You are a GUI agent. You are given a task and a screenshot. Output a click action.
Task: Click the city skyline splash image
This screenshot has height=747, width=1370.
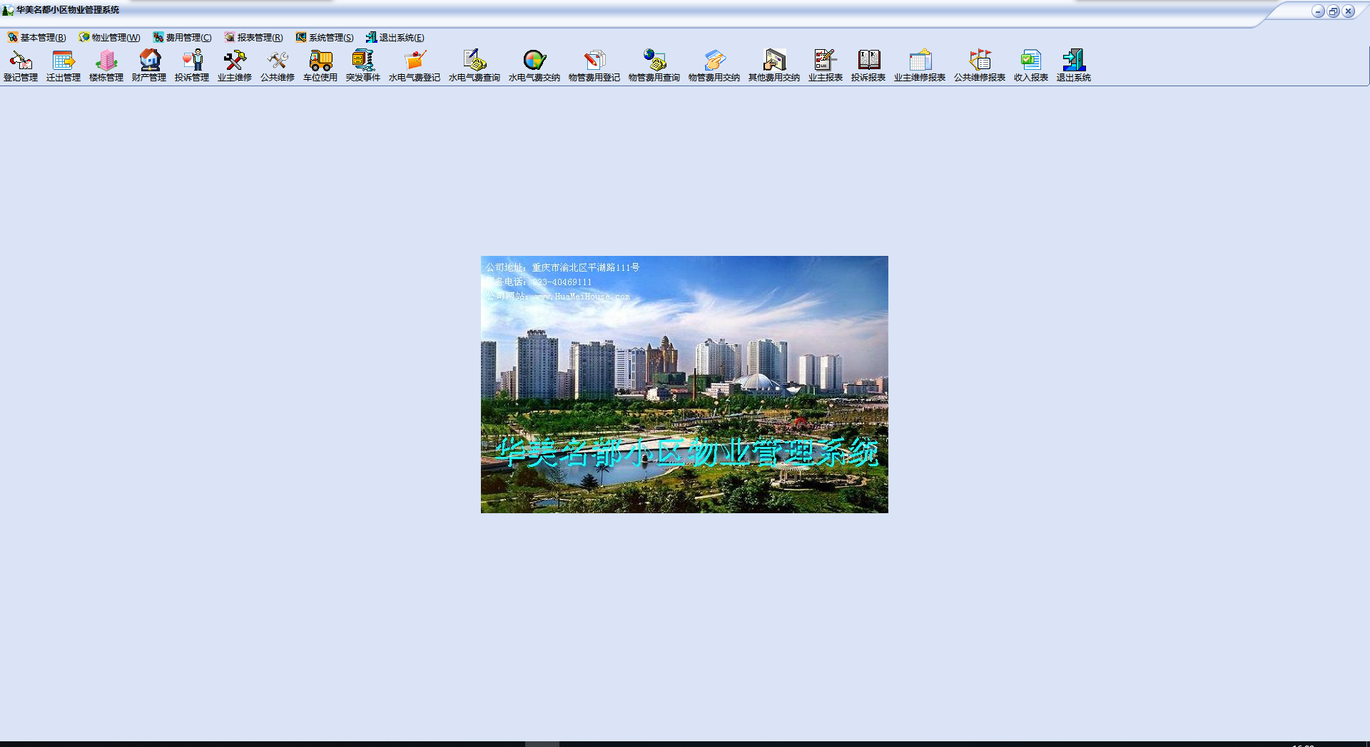tap(684, 384)
